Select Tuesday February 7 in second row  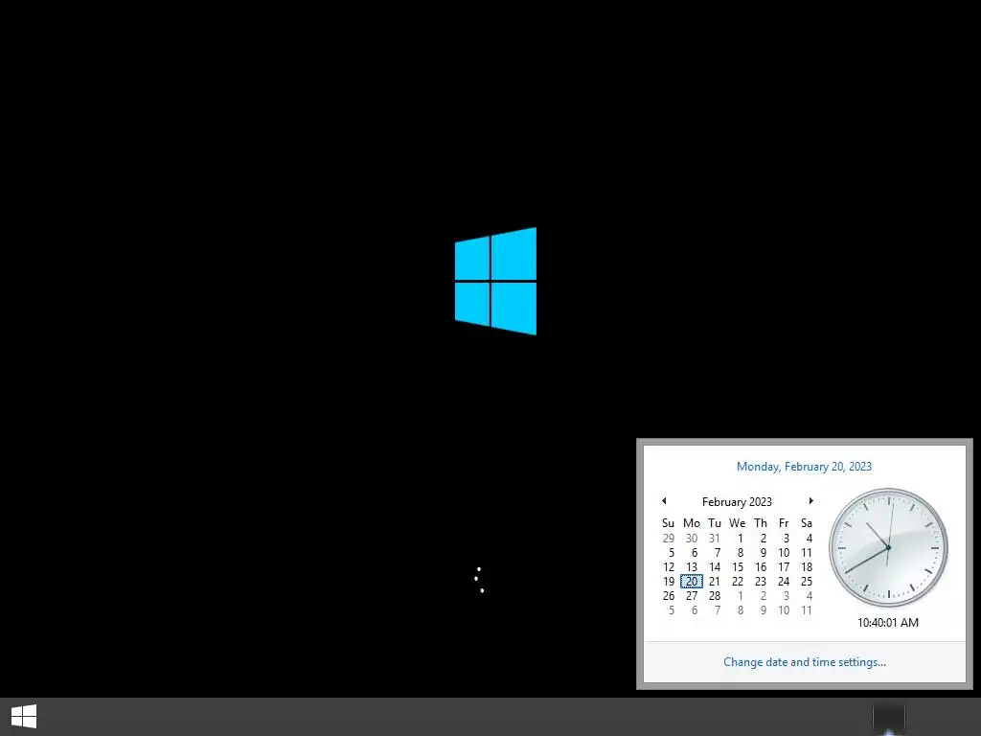(x=718, y=553)
